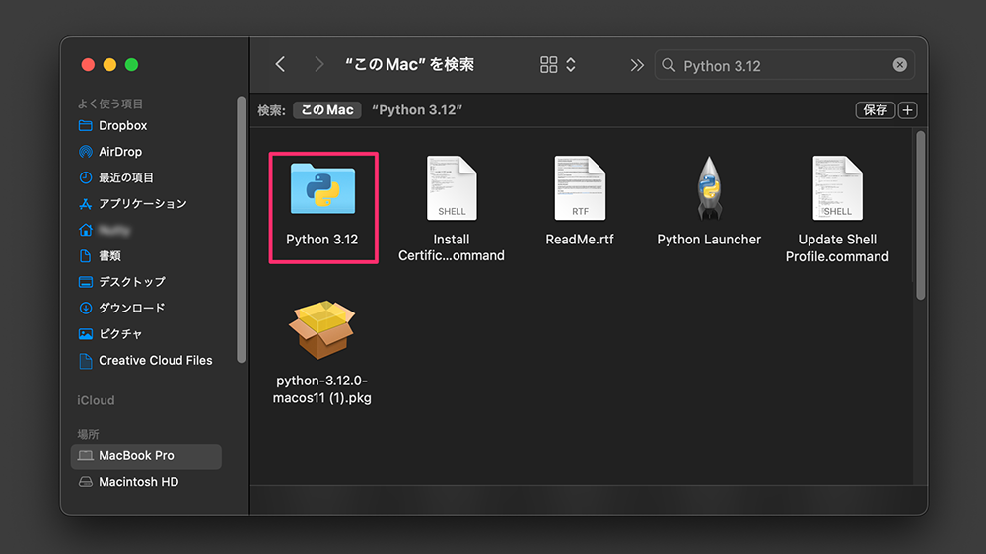Click the 保存 save search button

tap(875, 110)
